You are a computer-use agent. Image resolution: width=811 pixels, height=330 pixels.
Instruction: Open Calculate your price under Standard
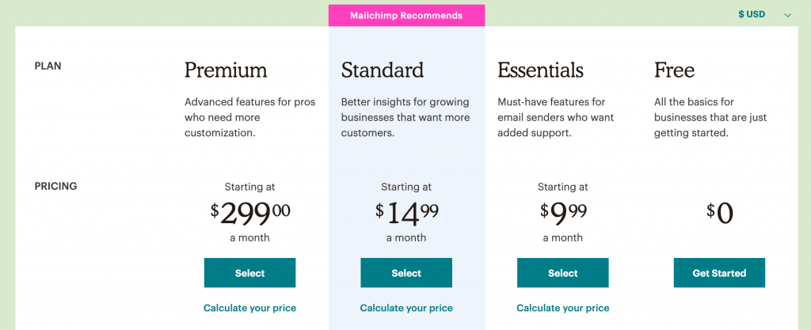click(406, 308)
